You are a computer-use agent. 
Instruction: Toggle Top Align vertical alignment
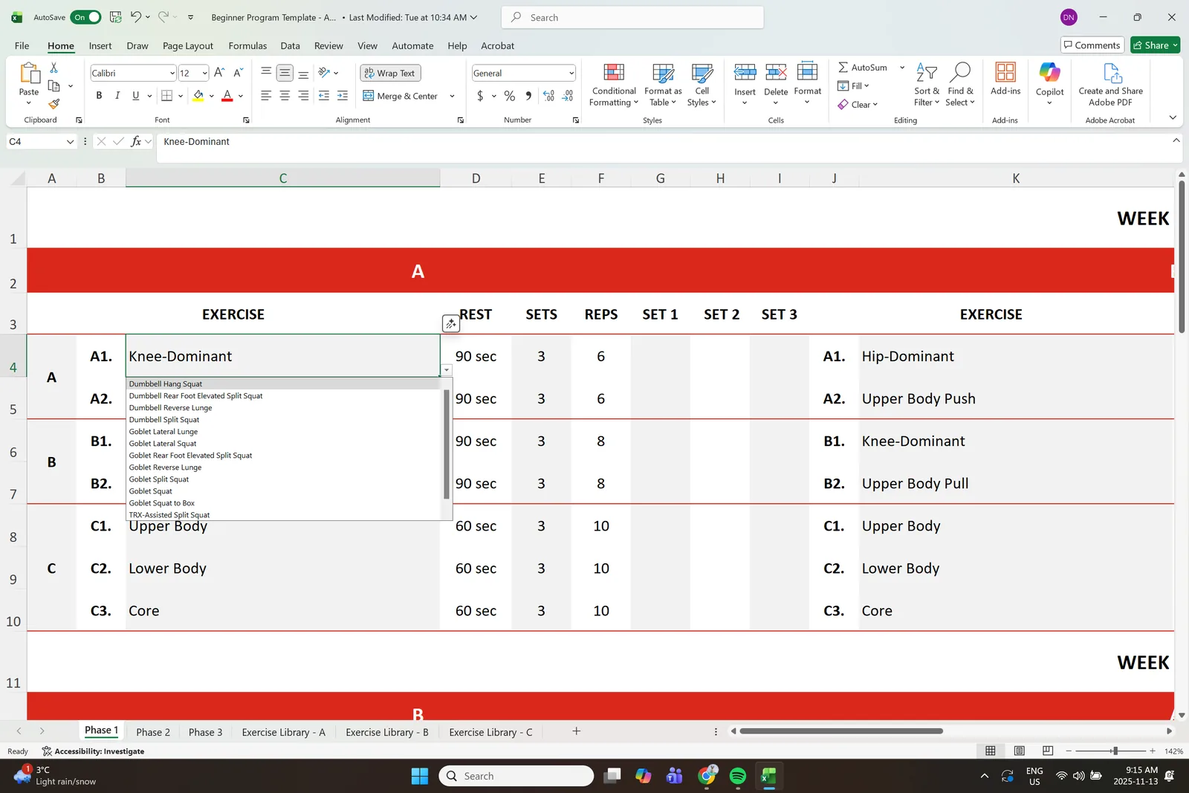coord(266,72)
